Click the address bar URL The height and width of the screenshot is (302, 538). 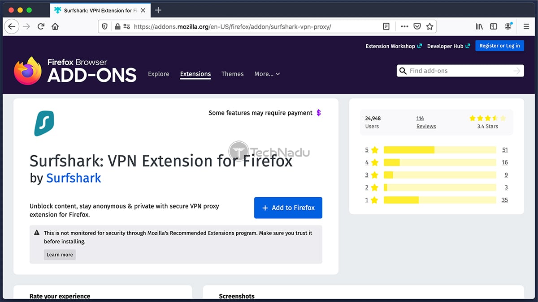coord(232,26)
